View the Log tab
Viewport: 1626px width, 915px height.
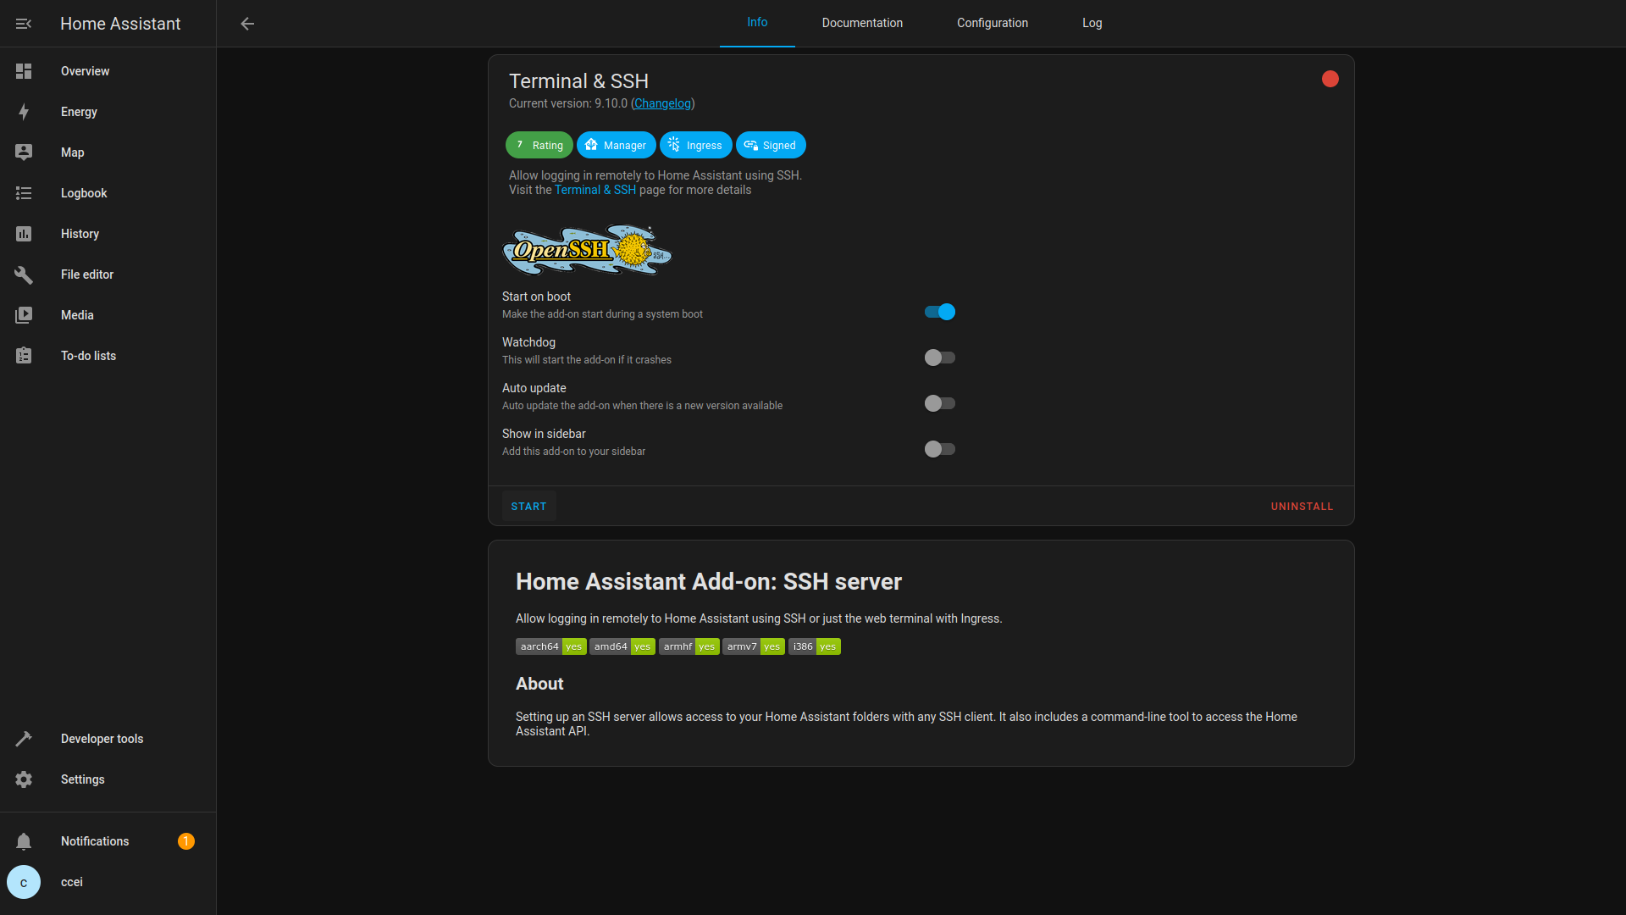1092,23
